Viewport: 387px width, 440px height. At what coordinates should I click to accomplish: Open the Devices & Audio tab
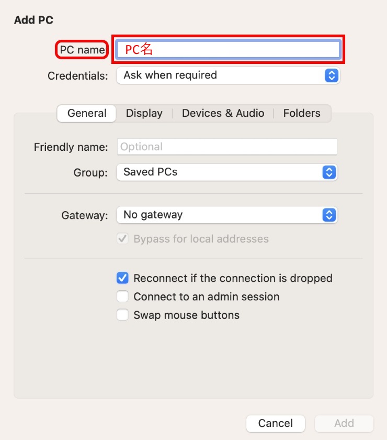coord(223,113)
